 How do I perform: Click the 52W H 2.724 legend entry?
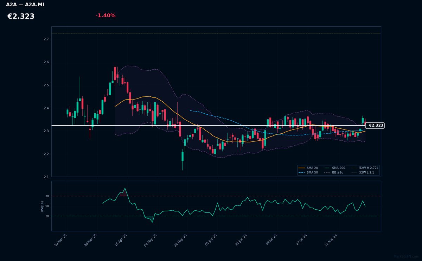coord(365,168)
